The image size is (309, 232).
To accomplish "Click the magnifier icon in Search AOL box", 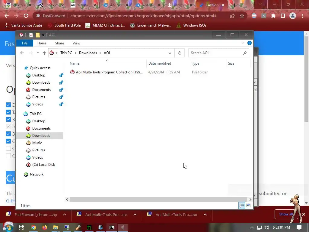I will coord(245,53).
